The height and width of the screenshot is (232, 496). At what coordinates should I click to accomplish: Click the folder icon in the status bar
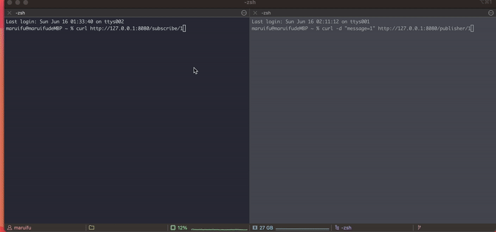(91, 228)
